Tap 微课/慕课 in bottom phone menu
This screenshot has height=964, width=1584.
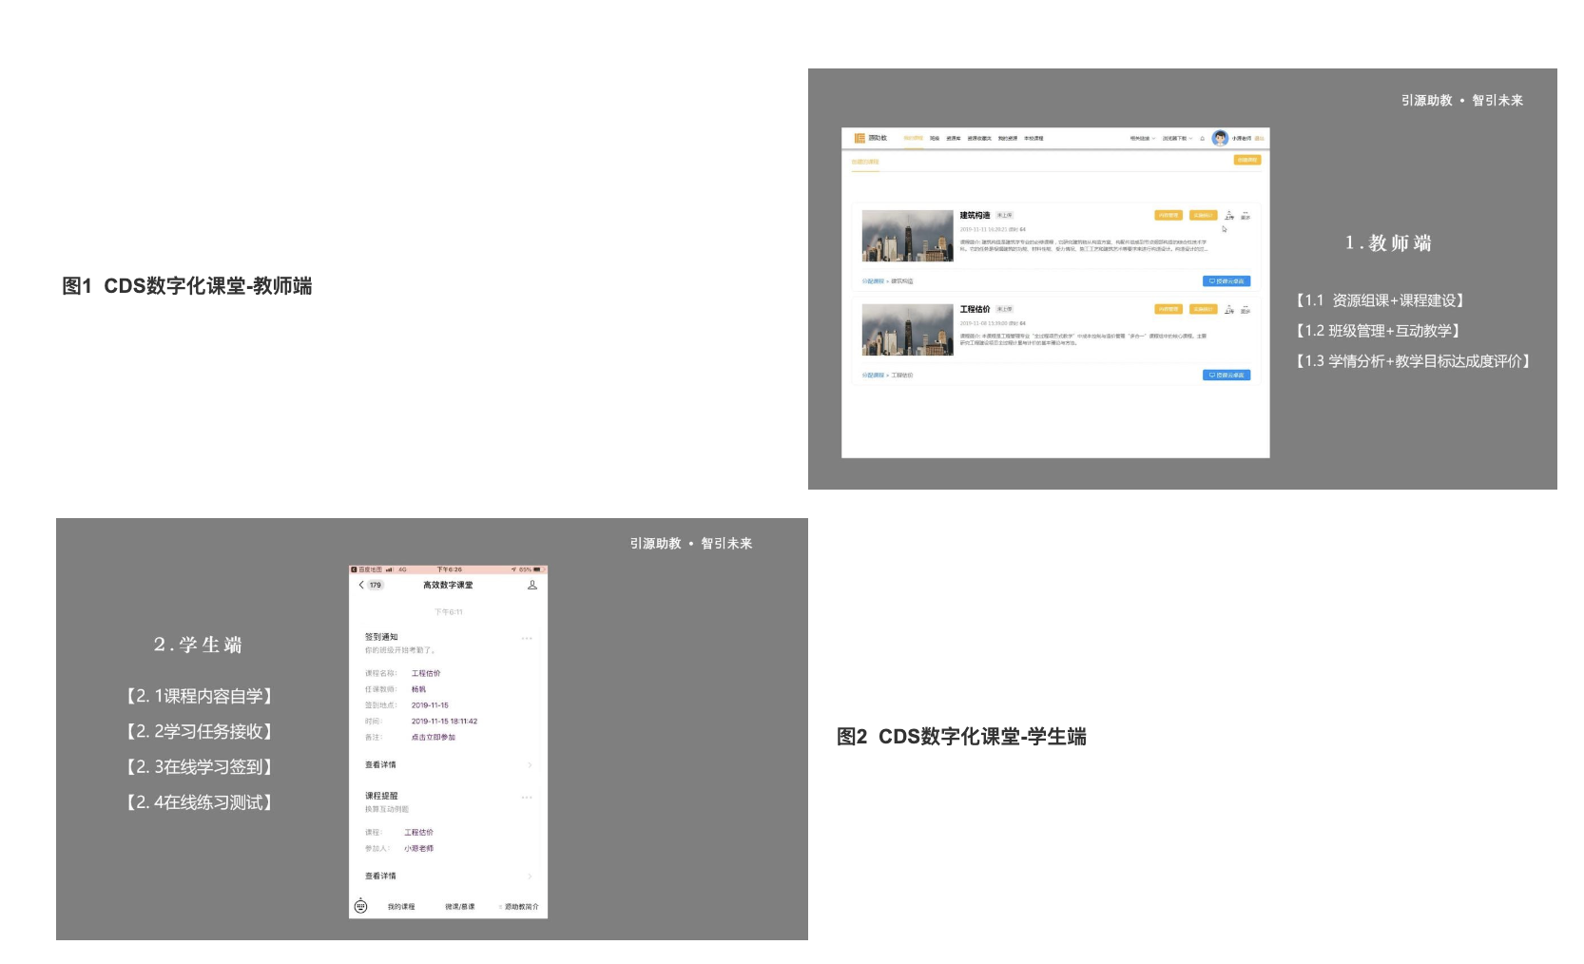coord(460,907)
